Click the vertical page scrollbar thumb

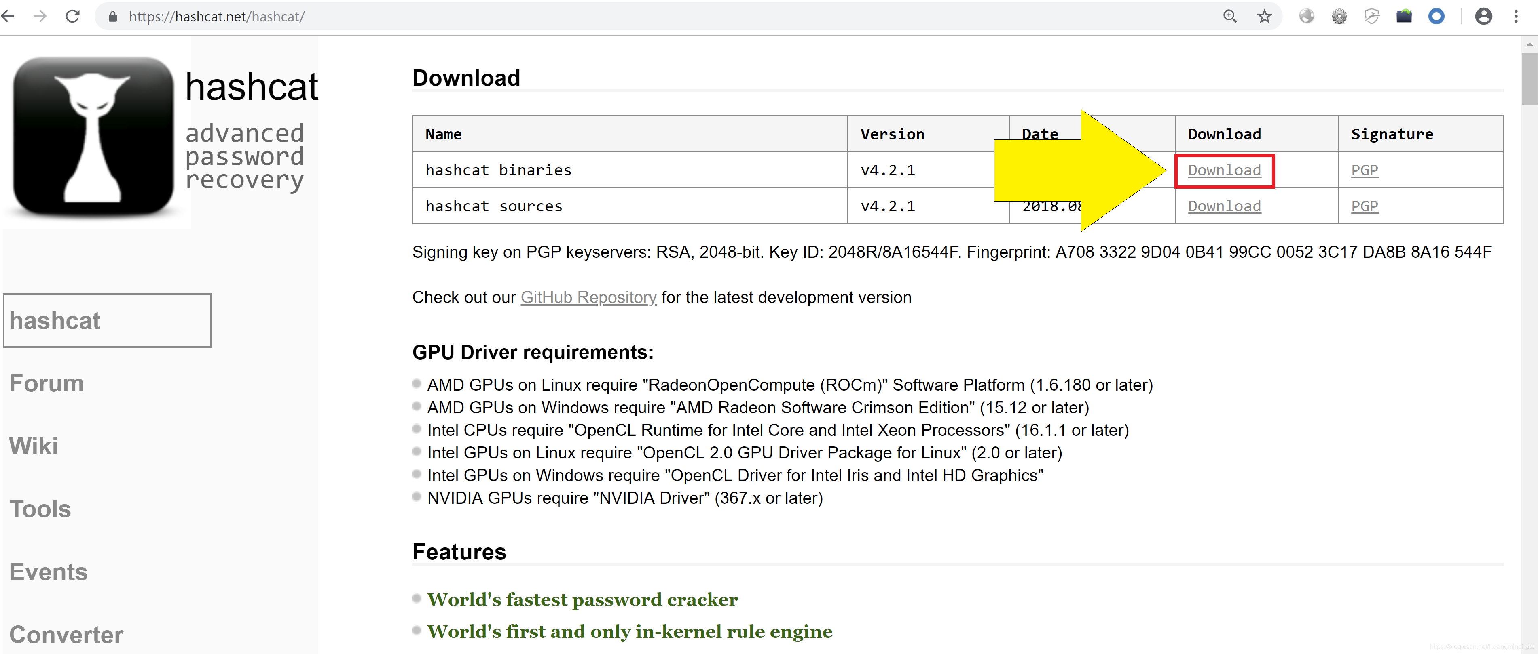1529,78
